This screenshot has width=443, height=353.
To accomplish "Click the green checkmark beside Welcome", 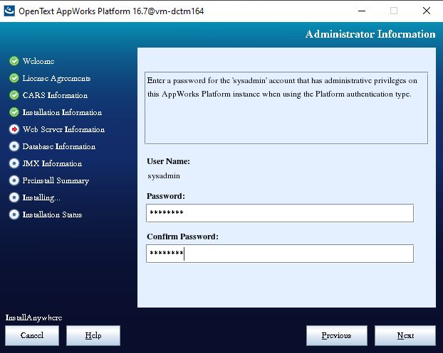I will coord(14,61).
